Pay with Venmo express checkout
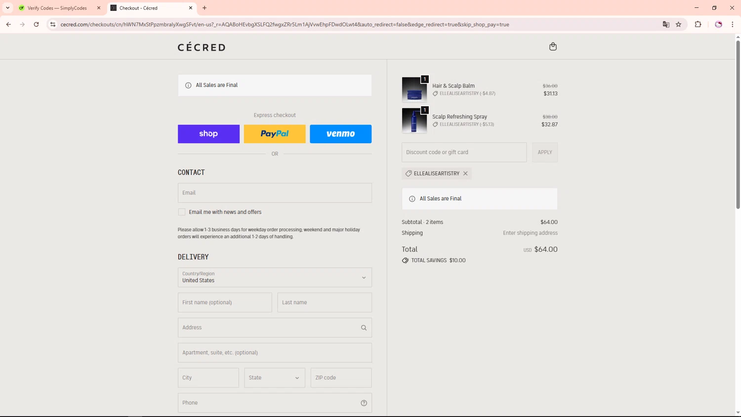741x417 pixels. click(x=341, y=134)
